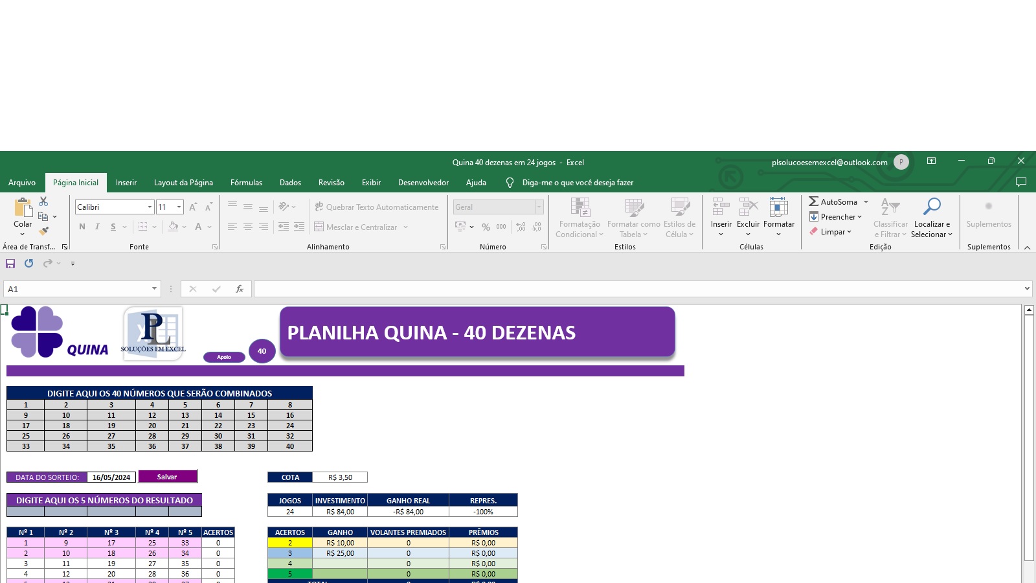Screen dimensions: 1036x583
Task: Open the Arquivo menu
Action: pos(22,183)
